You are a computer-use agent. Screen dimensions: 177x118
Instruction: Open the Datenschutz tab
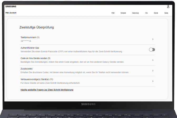135,13
